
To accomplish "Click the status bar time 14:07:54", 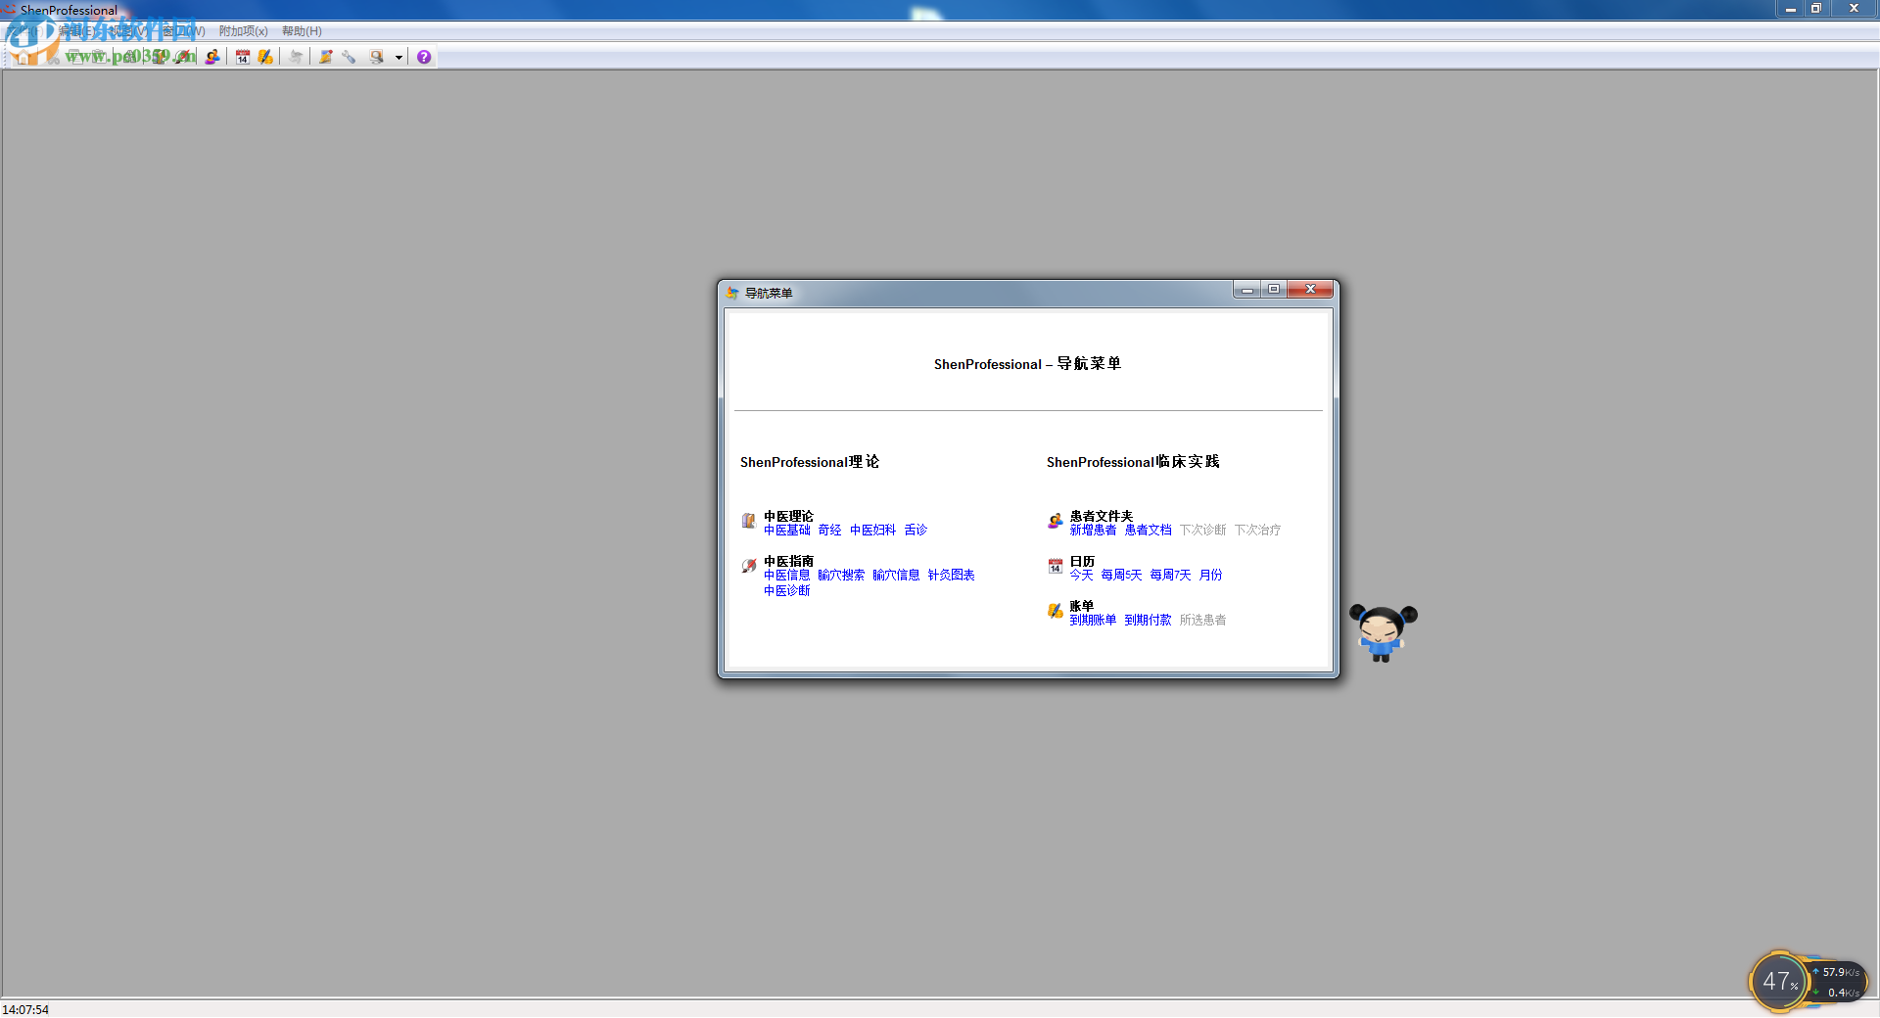I will click(25, 1009).
